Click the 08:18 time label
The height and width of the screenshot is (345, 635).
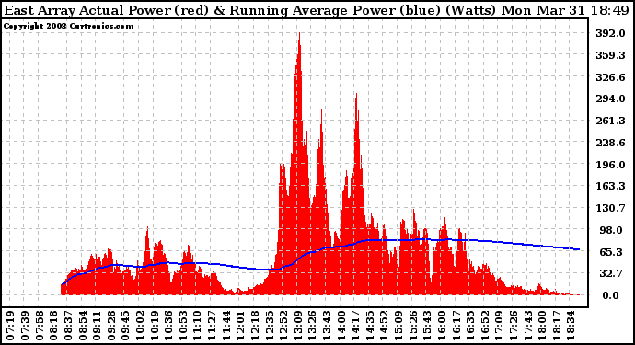pyautogui.click(x=54, y=326)
